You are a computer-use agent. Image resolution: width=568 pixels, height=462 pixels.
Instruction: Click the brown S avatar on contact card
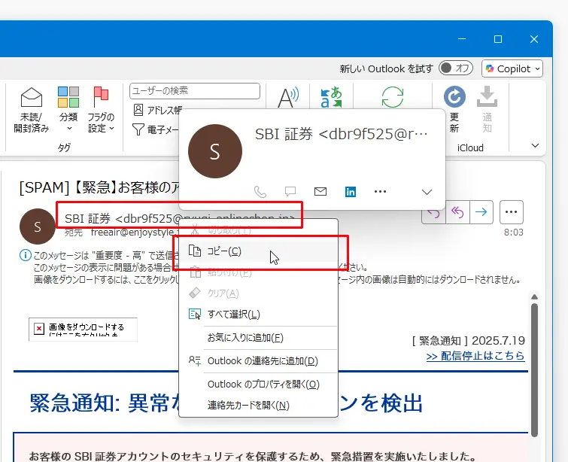pyautogui.click(x=215, y=151)
